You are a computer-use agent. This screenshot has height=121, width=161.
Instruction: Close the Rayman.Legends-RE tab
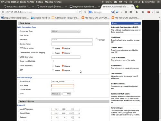(99, 7)
